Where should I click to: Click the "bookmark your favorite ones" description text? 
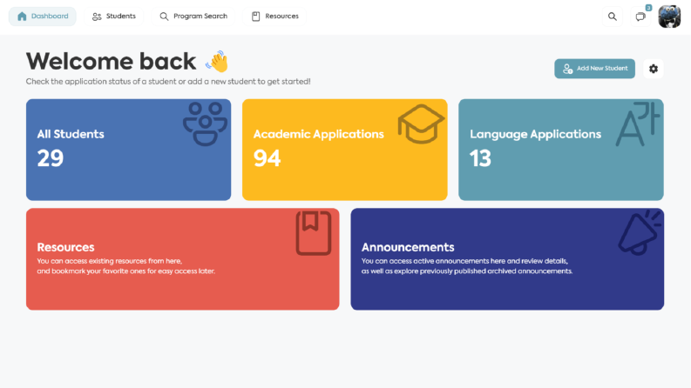tap(126, 271)
